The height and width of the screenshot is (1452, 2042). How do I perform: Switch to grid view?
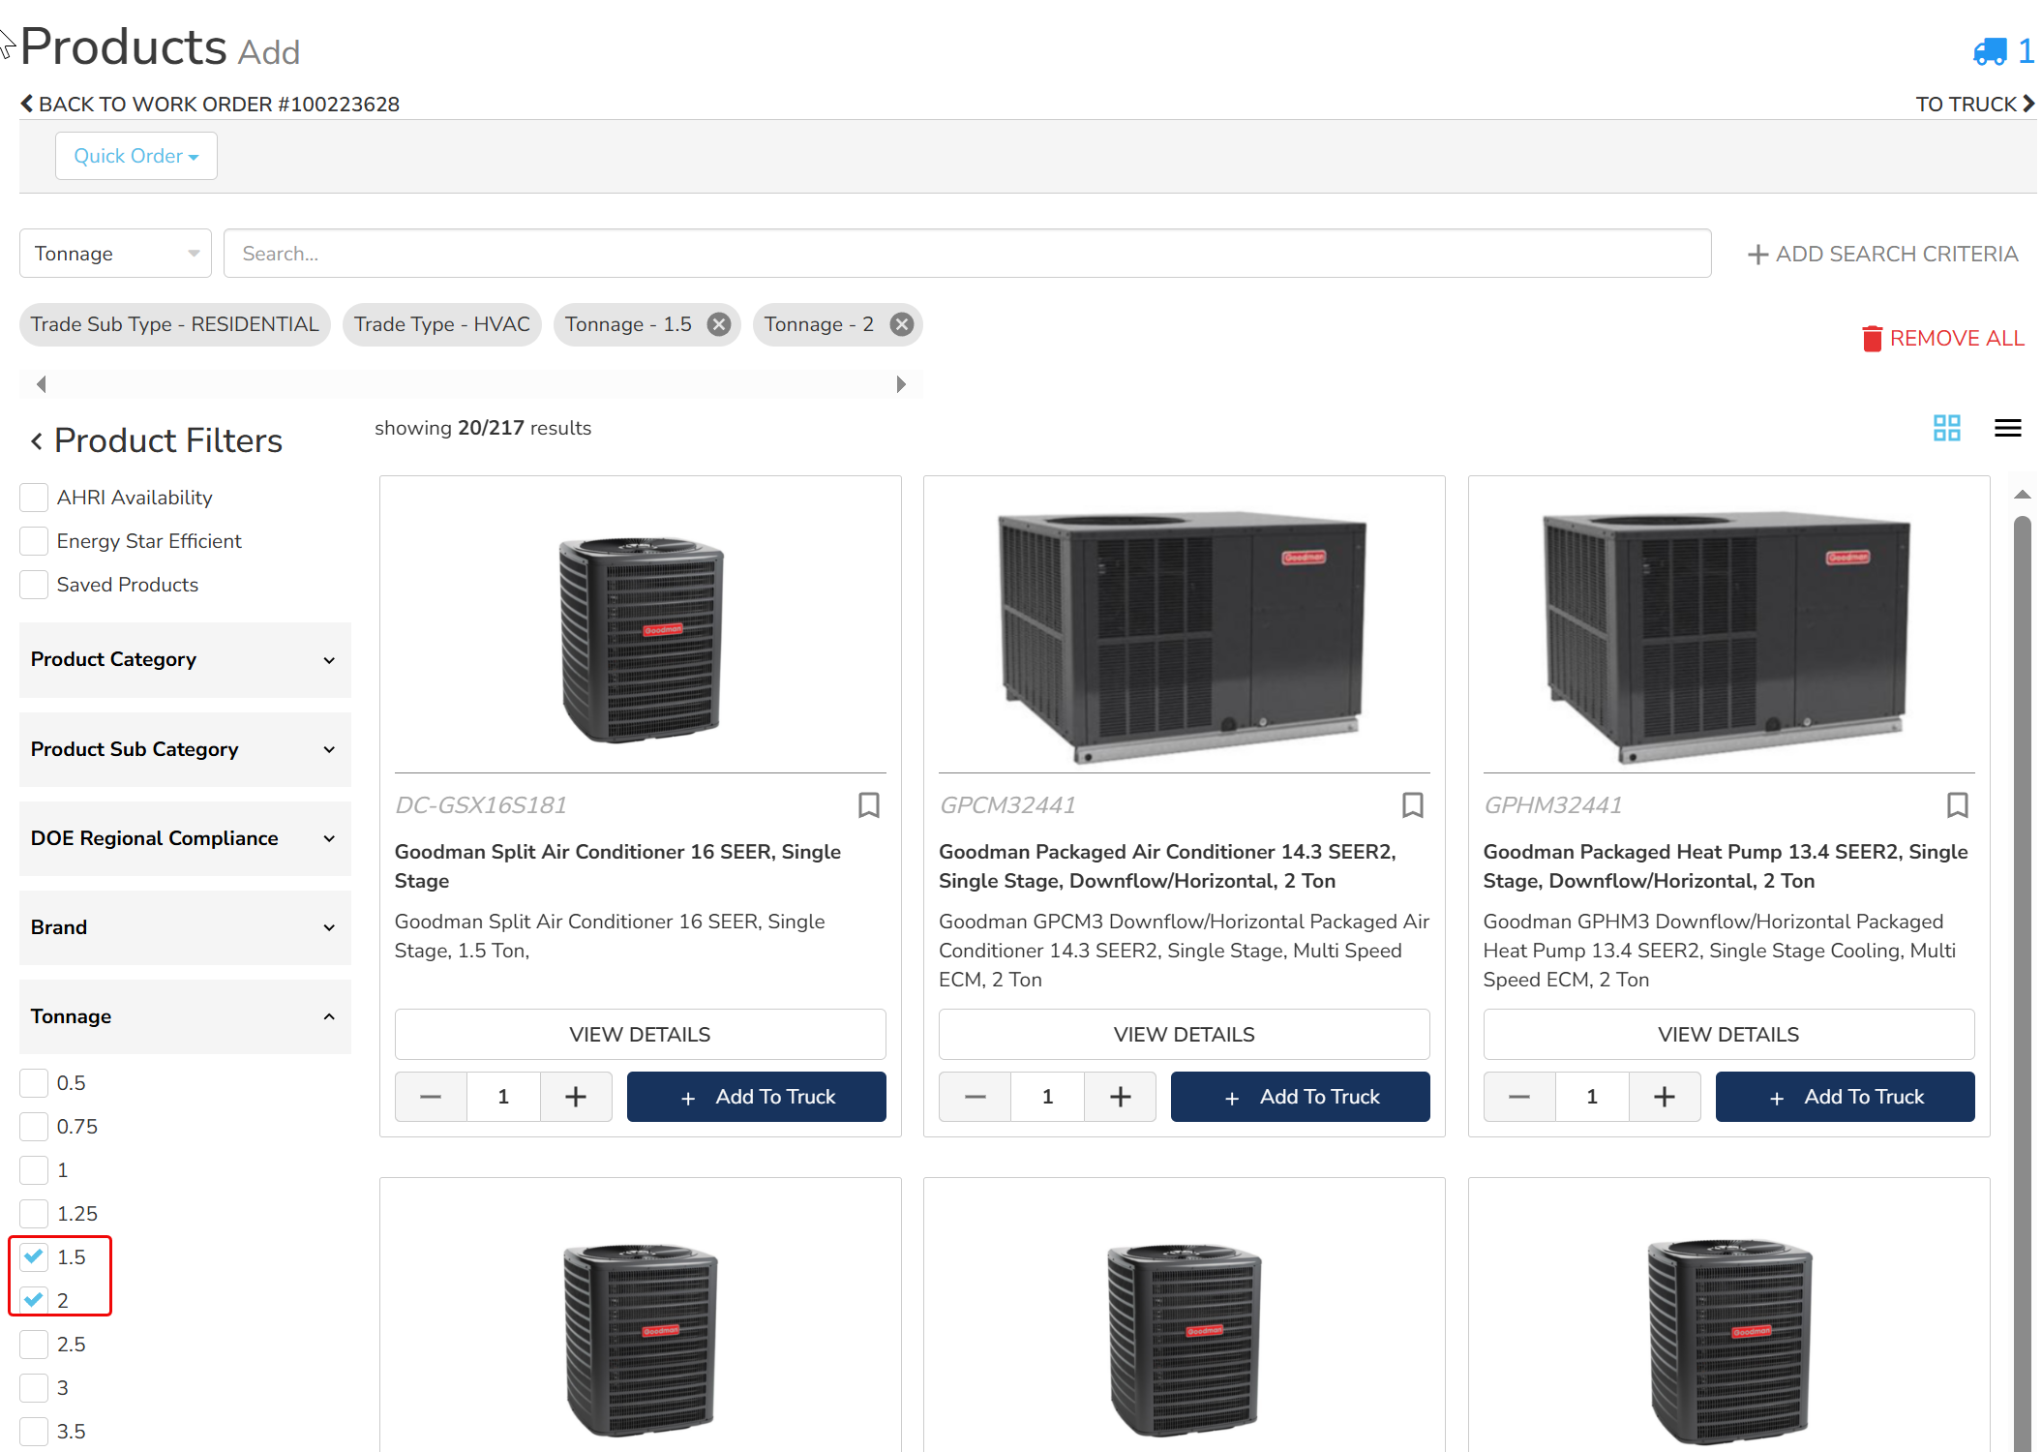coord(1946,428)
